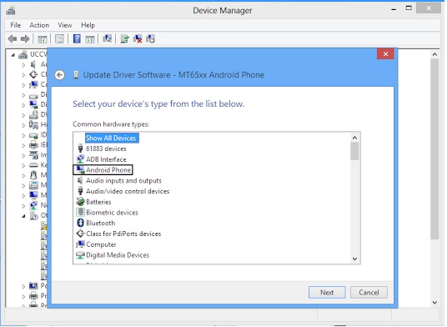Screen dimensions: 447x327
Task: Click the Device Manager title bar icon
Action: click(11, 11)
